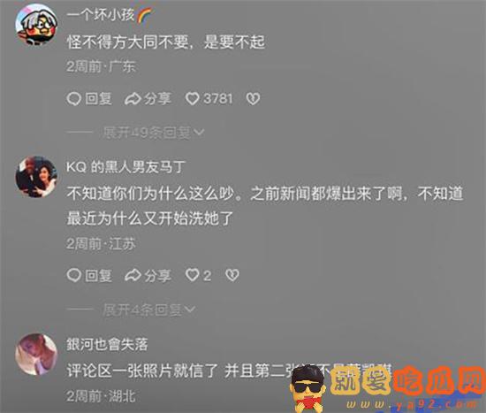
Task: Click the 回复 text on first comment
Action: 98,99
